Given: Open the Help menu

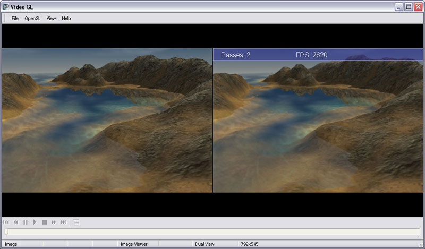Looking at the screenshot, I should pyautogui.click(x=66, y=18).
